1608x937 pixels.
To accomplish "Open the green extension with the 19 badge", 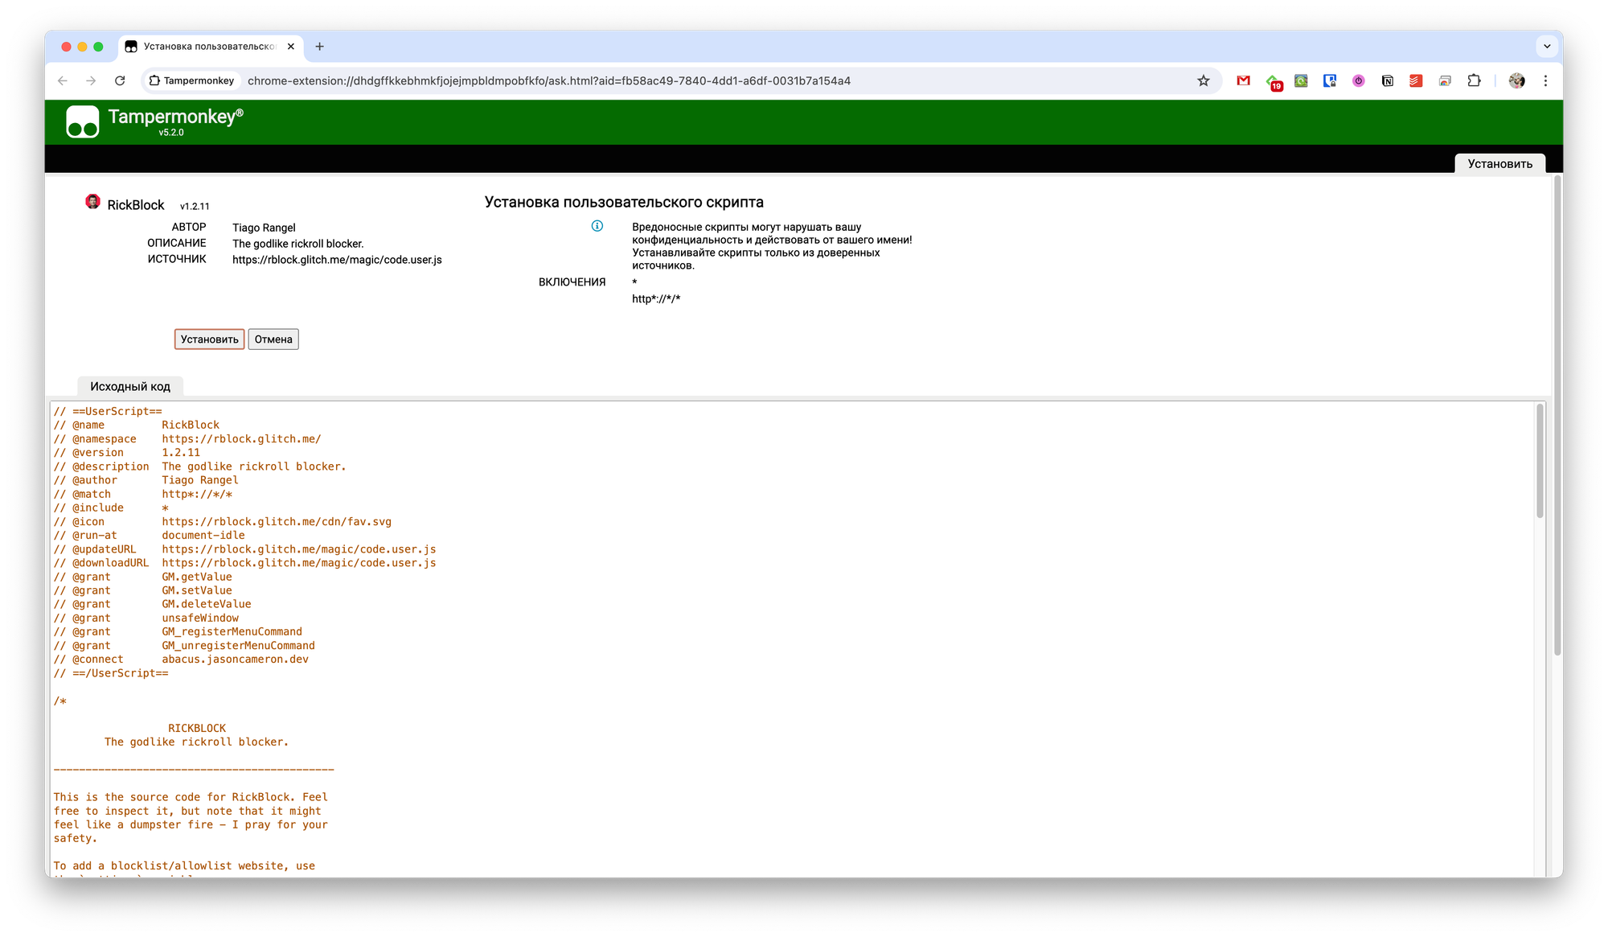I will point(1273,81).
